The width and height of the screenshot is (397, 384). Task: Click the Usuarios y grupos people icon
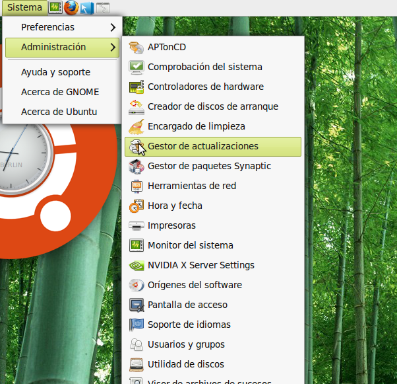(137, 344)
